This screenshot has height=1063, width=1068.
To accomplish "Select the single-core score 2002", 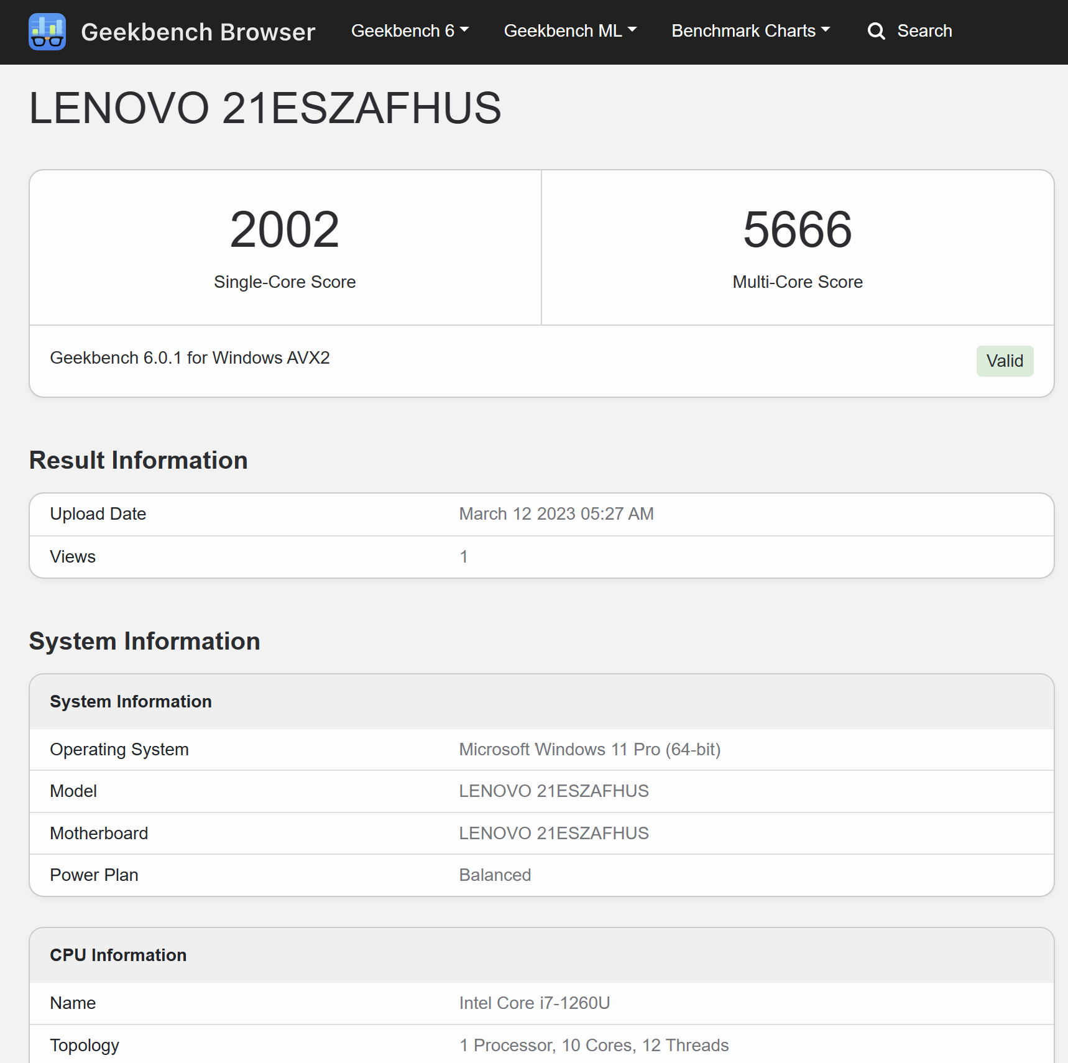I will pyautogui.click(x=285, y=229).
